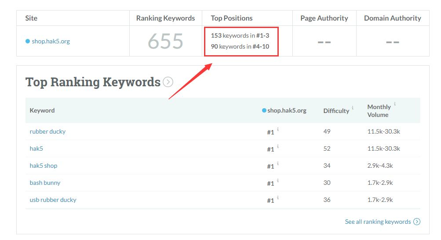Click the #1 rank in bash bunny row

coord(270,184)
